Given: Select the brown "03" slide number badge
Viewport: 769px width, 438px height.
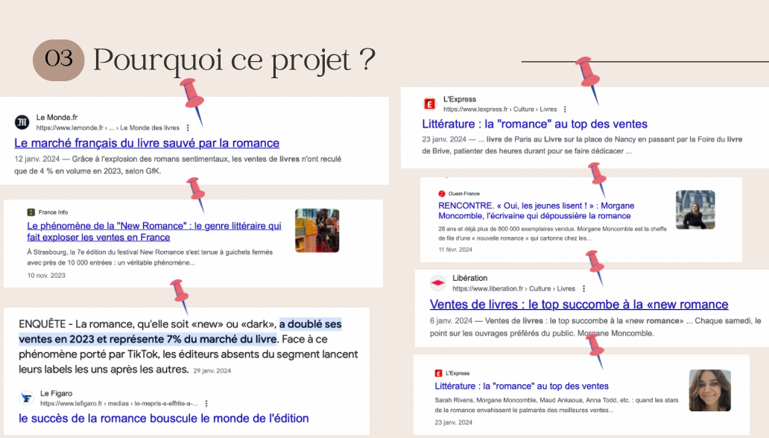Looking at the screenshot, I should 59,60.
